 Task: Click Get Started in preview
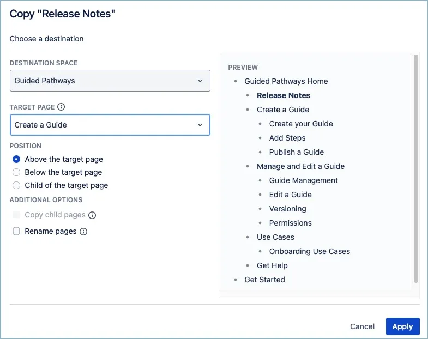[x=264, y=280]
